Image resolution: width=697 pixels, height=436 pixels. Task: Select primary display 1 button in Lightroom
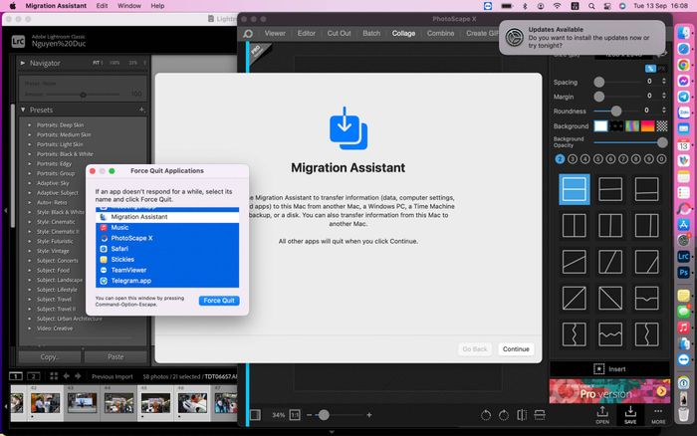point(16,376)
